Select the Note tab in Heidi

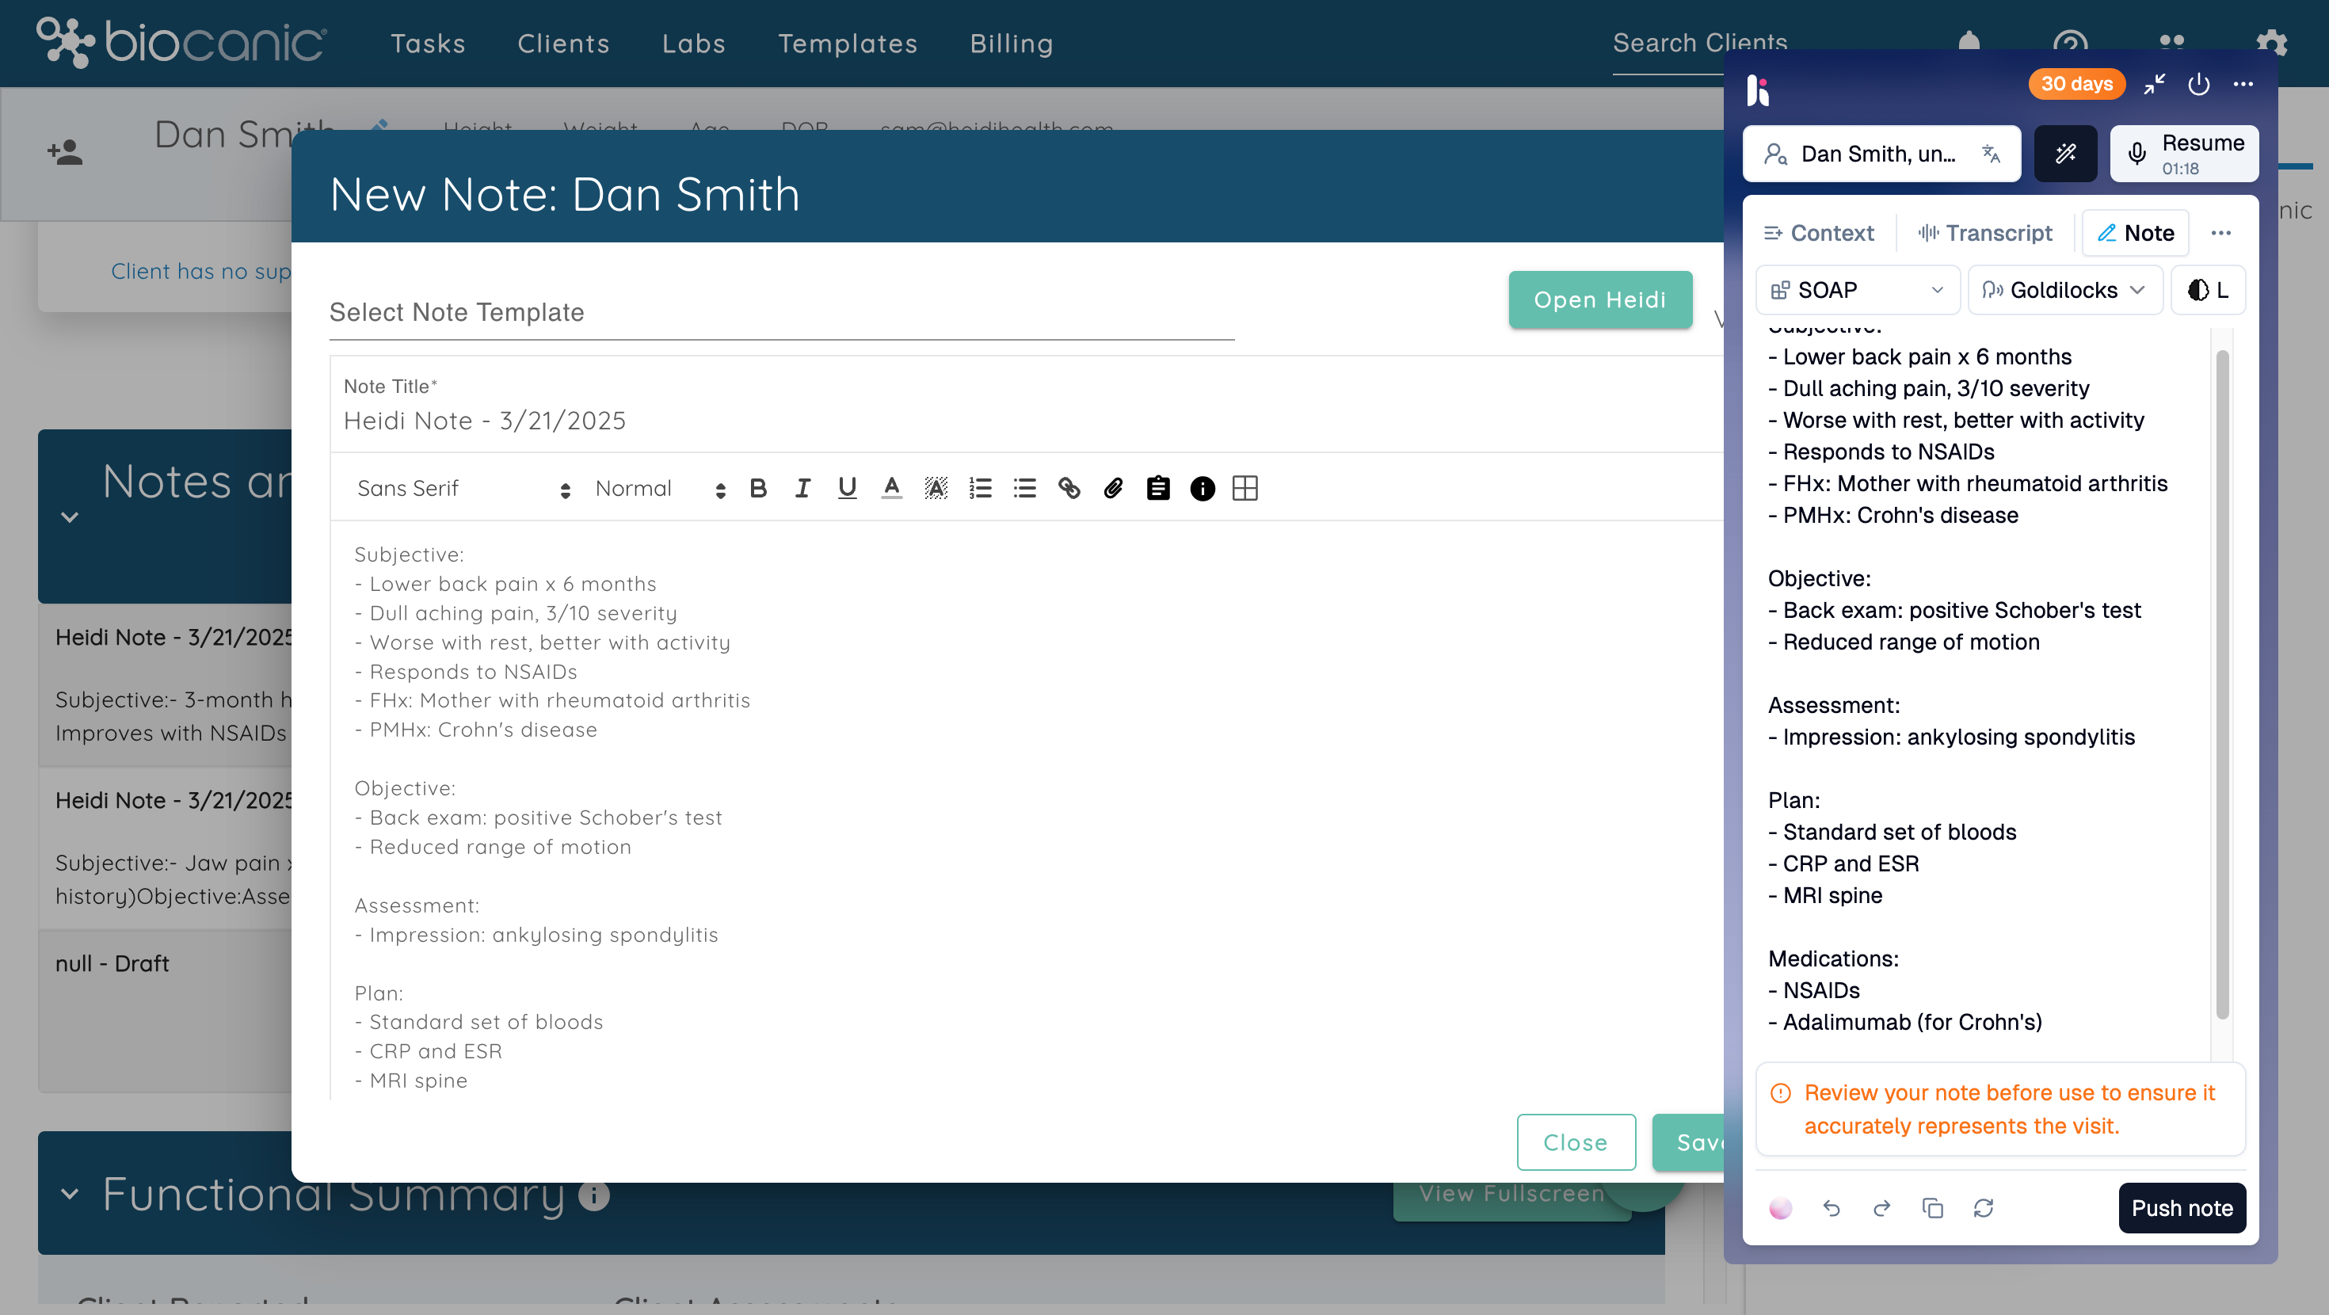point(2135,234)
